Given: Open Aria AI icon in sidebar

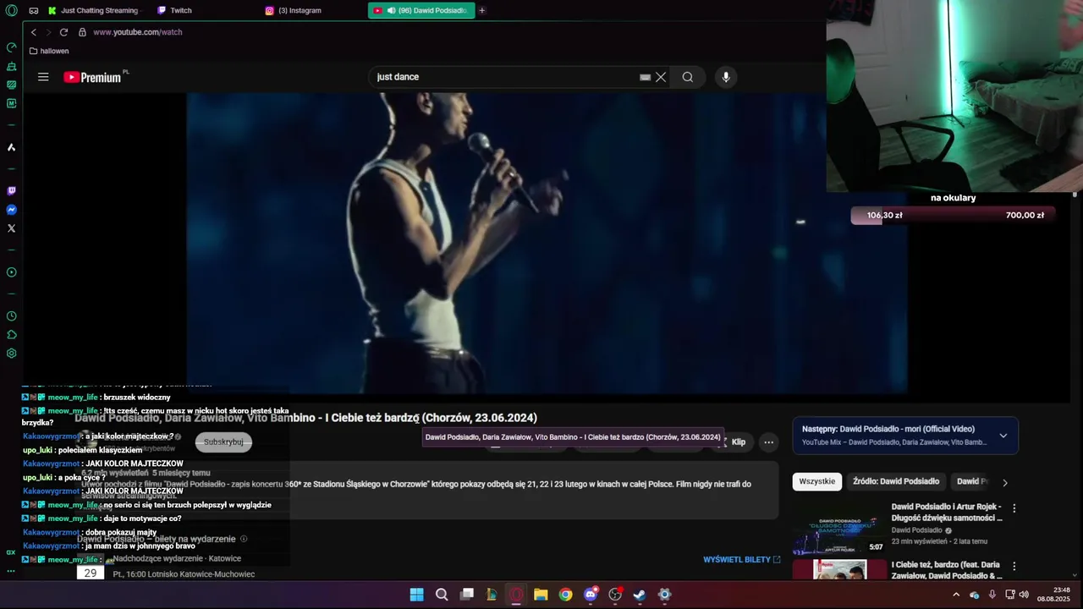Looking at the screenshot, I should 11,147.
